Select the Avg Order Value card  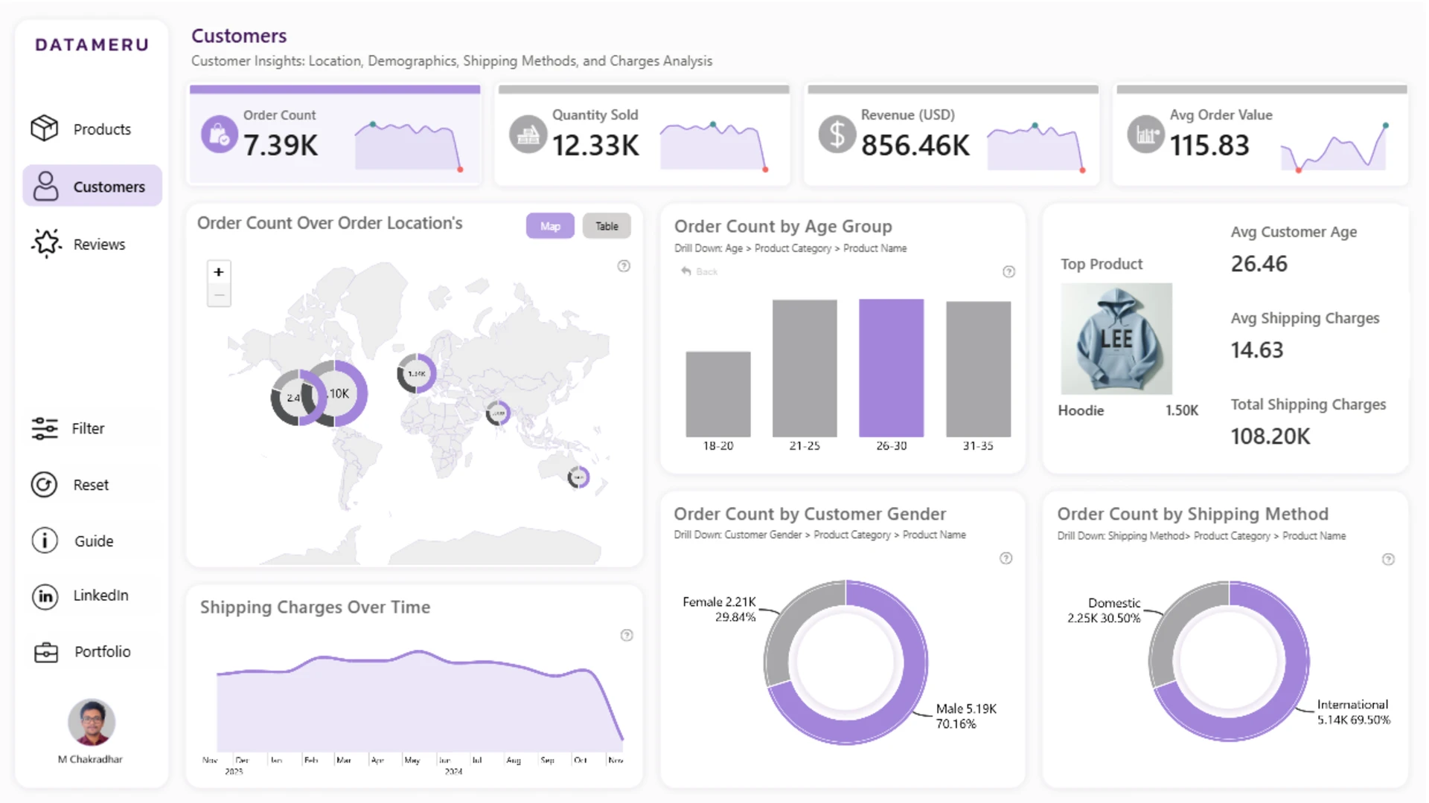[x=1262, y=135]
